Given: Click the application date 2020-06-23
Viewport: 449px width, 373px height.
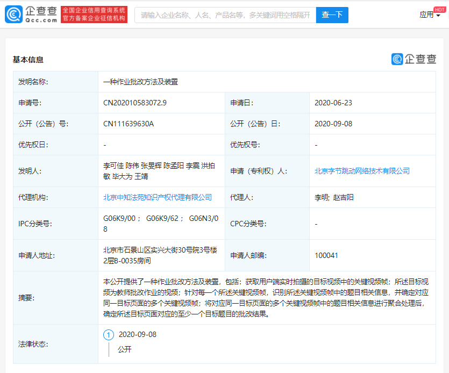Looking at the screenshot, I should coord(333,103).
